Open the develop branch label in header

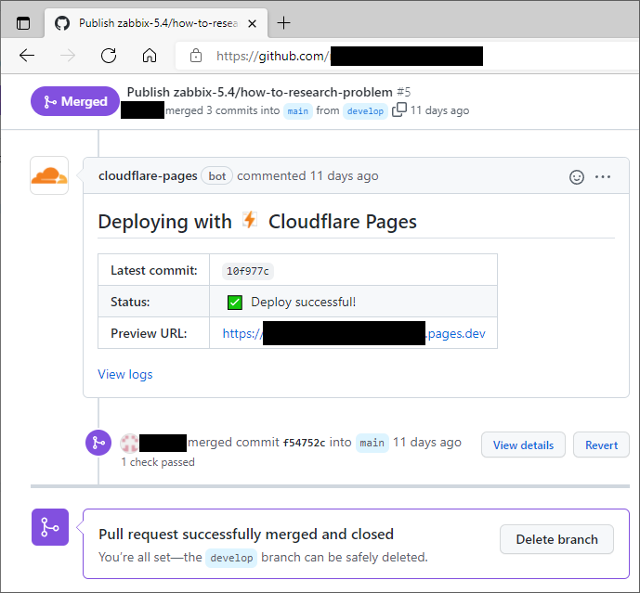pyautogui.click(x=365, y=111)
